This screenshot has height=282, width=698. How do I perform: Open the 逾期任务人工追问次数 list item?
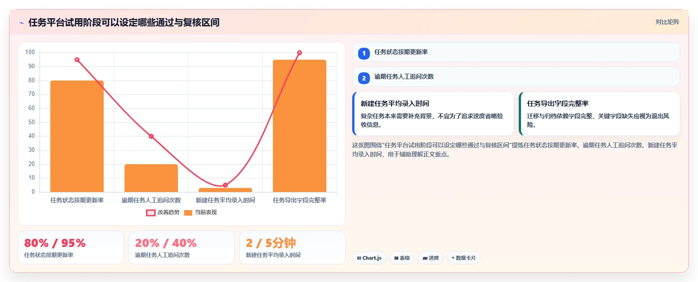516,76
